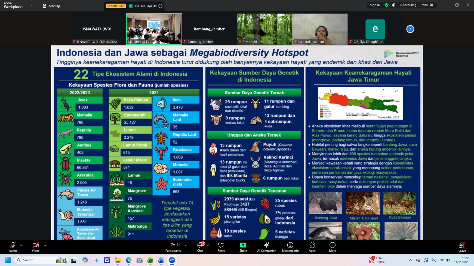Open the Apps panel
The height and width of the screenshot is (266, 474).
312,247
